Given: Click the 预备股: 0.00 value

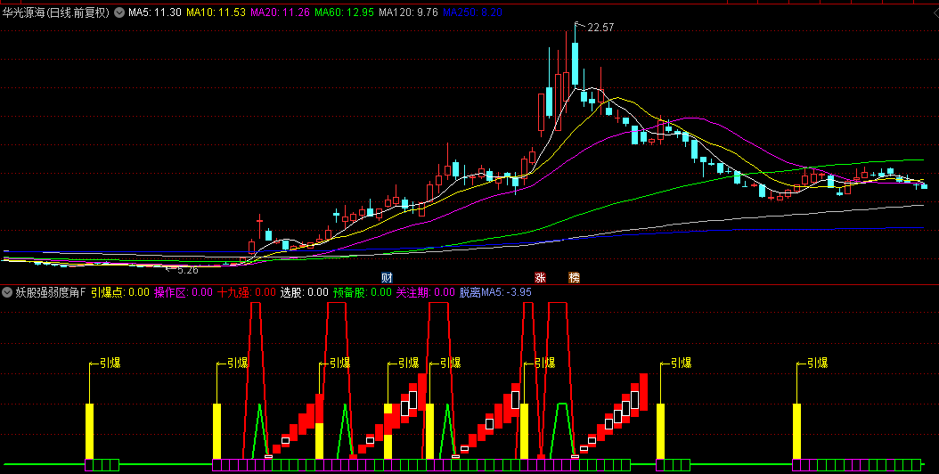Looking at the screenshot, I should 363,292.
